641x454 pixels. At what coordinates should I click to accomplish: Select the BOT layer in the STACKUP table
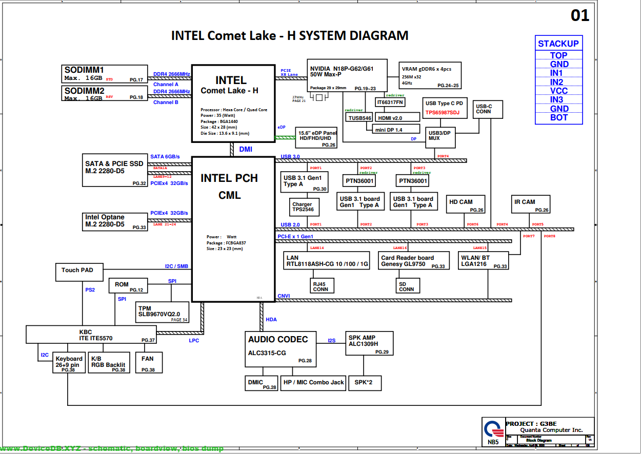coord(558,117)
